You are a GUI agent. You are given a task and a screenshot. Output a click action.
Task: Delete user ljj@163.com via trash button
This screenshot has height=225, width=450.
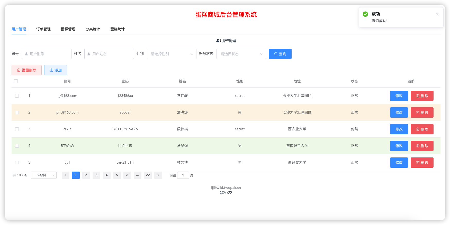click(422, 96)
